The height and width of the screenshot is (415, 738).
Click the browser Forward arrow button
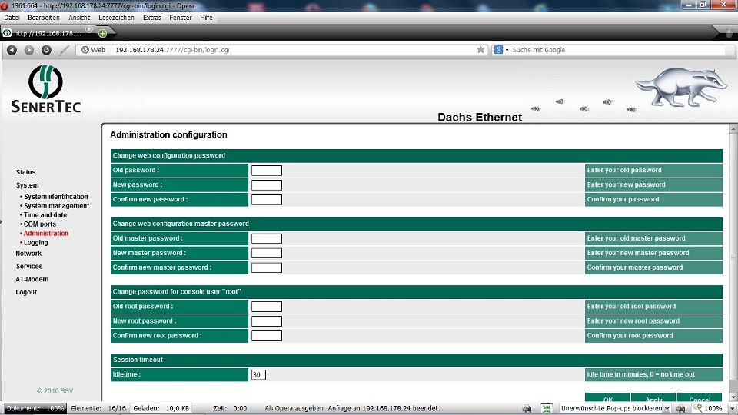pyautogui.click(x=29, y=50)
